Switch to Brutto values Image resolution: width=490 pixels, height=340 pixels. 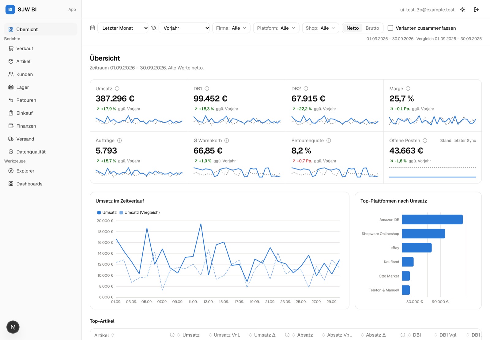[x=372, y=28]
